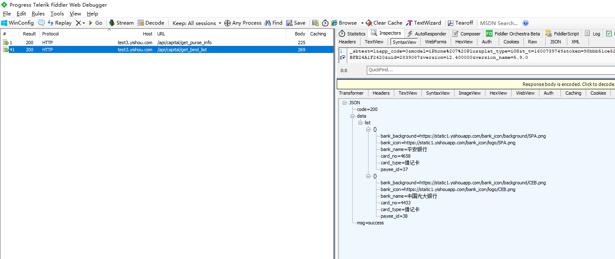Click into MSDN Search field
Viewport: 615px width, 259px height.
coord(499,23)
